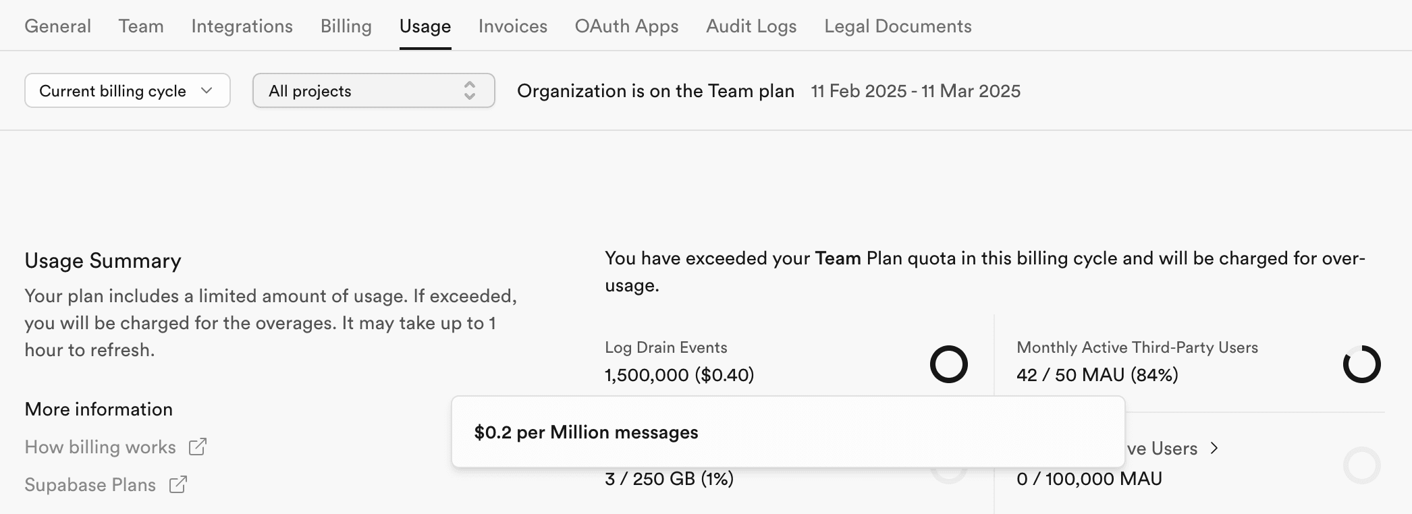
Task: Open external link icon beside How billing works
Action: [x=198, y=447]
